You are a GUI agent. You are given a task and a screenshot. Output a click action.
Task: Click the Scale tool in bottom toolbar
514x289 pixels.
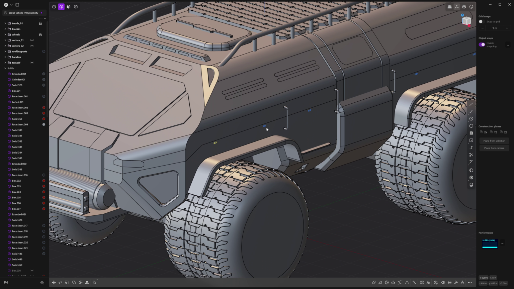pyautogui.click(x=67, y=283)
